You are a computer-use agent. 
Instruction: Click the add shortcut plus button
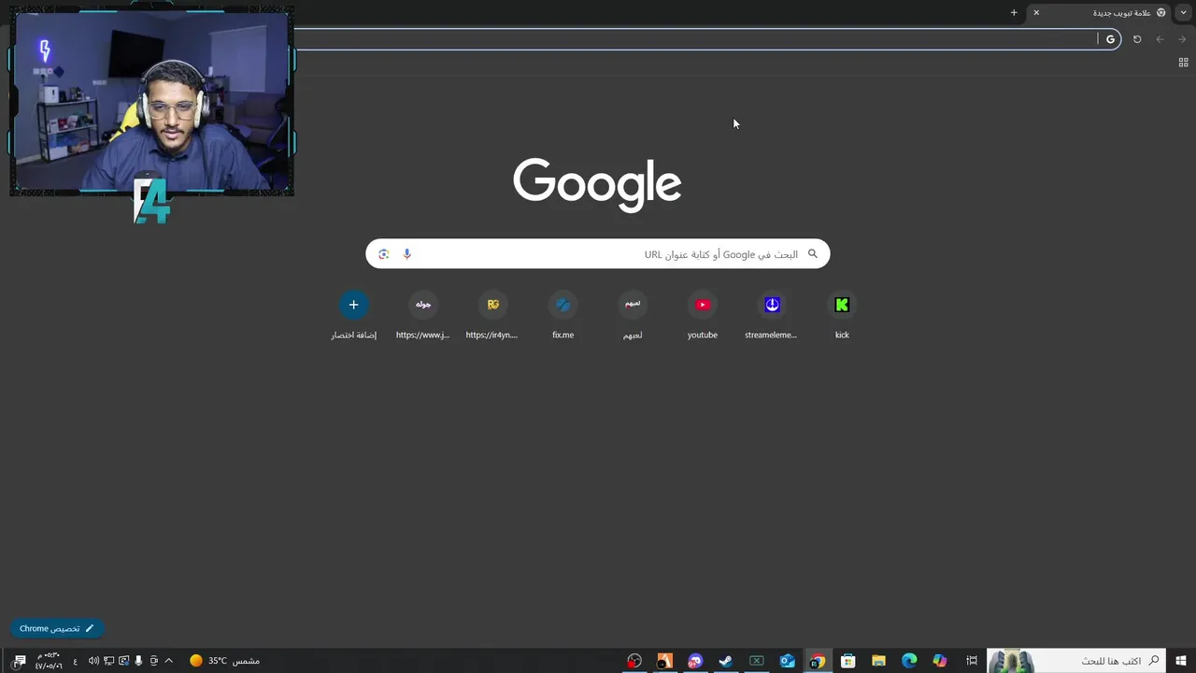(x=353, y=305)
